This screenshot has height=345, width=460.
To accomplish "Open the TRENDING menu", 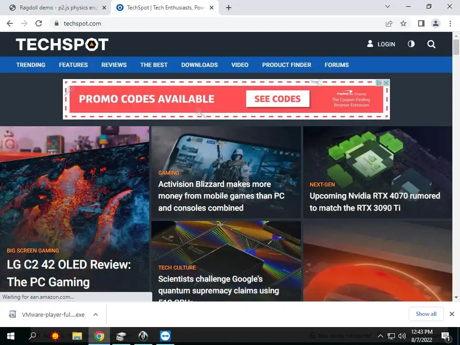I will pos(31,65).
